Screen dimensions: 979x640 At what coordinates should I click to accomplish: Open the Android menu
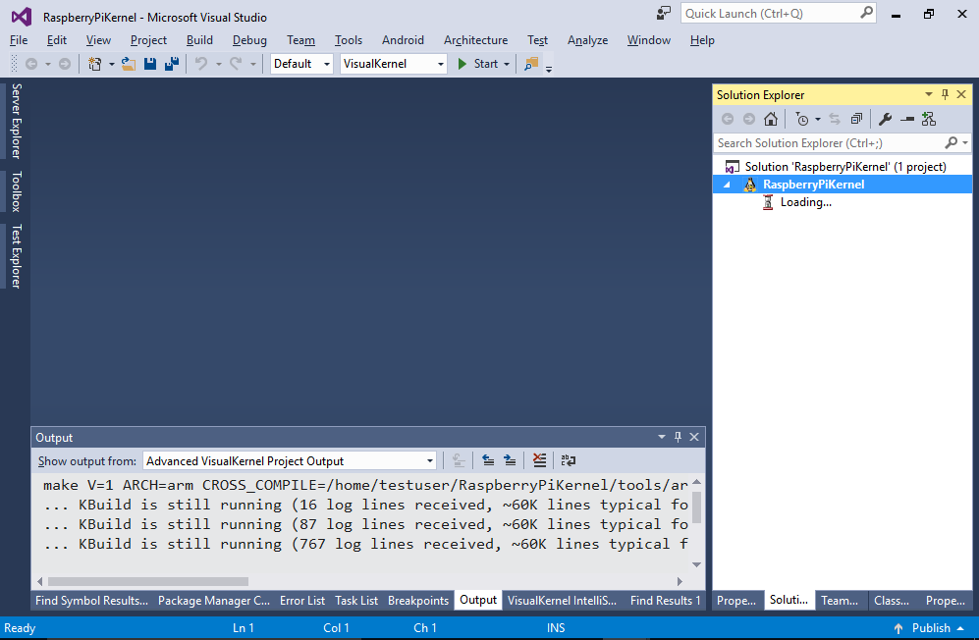point(403,40)
